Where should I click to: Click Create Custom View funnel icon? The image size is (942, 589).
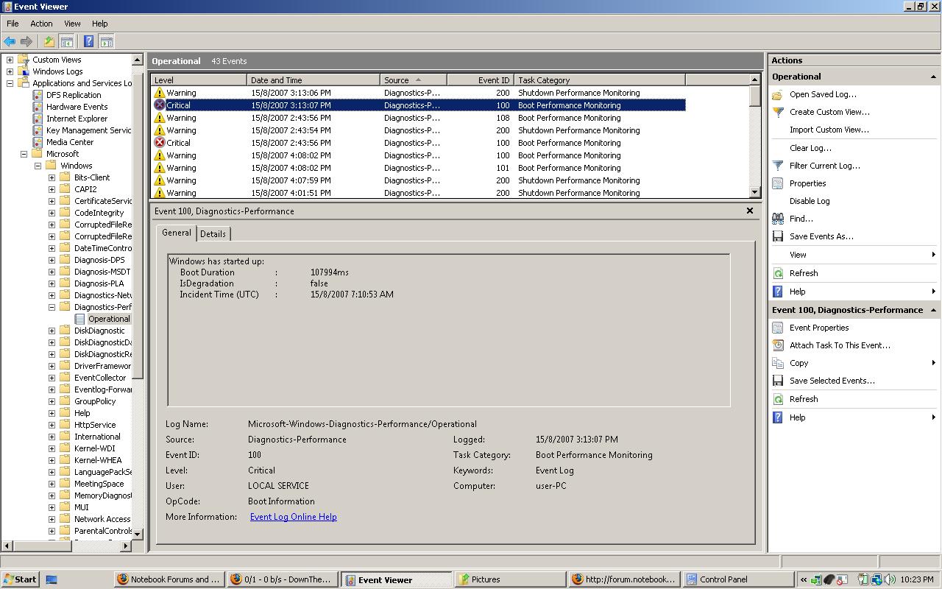(x=778, y=112)
